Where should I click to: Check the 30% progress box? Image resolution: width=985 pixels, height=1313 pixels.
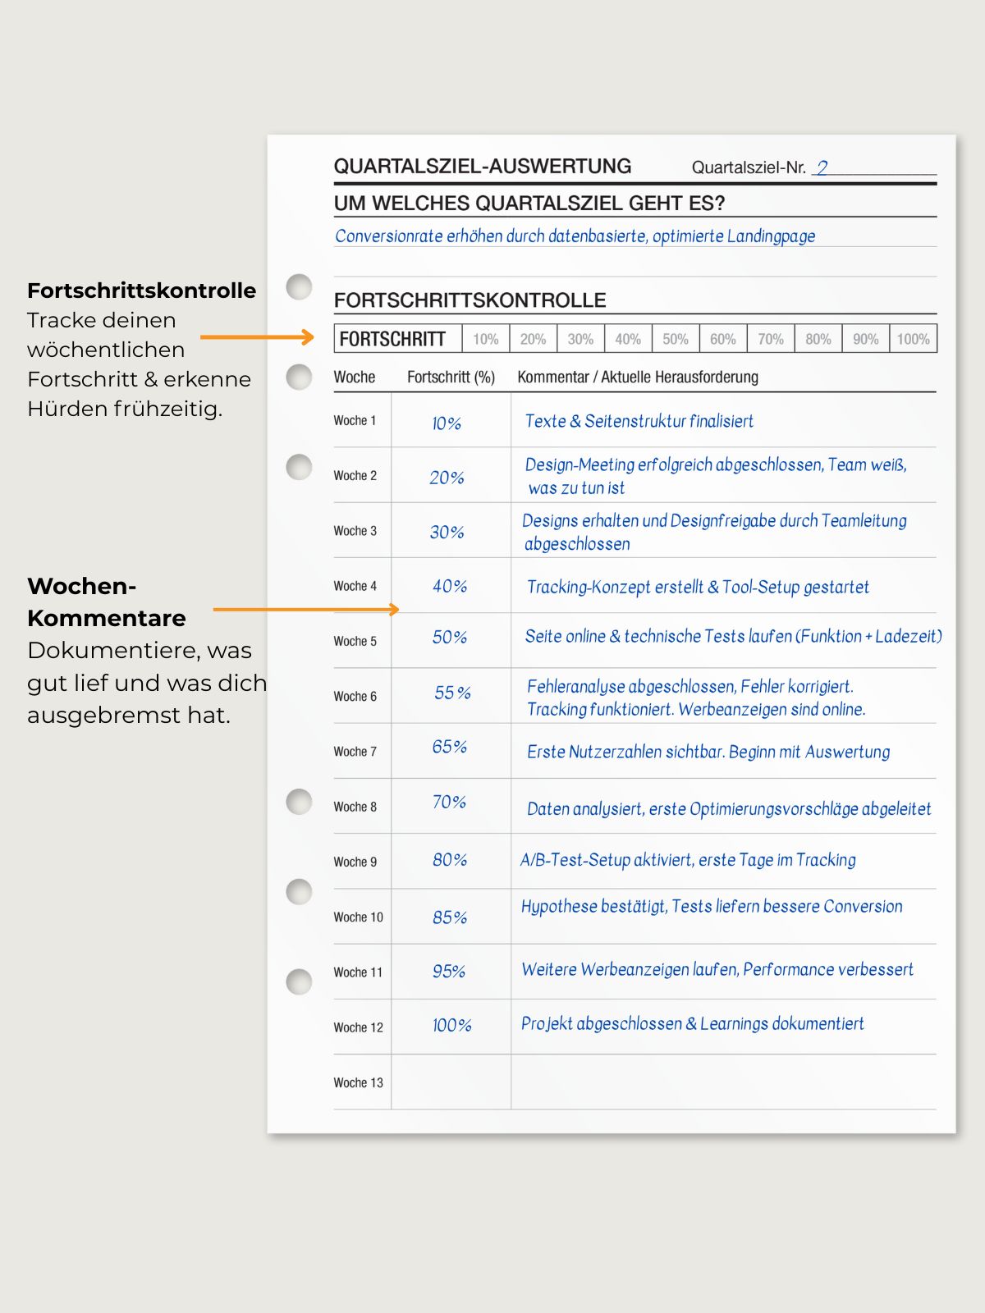coord(580,339)
